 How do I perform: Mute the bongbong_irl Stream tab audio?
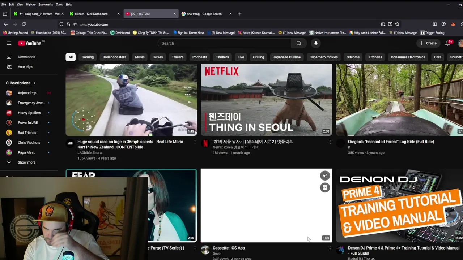click(21, 14)
